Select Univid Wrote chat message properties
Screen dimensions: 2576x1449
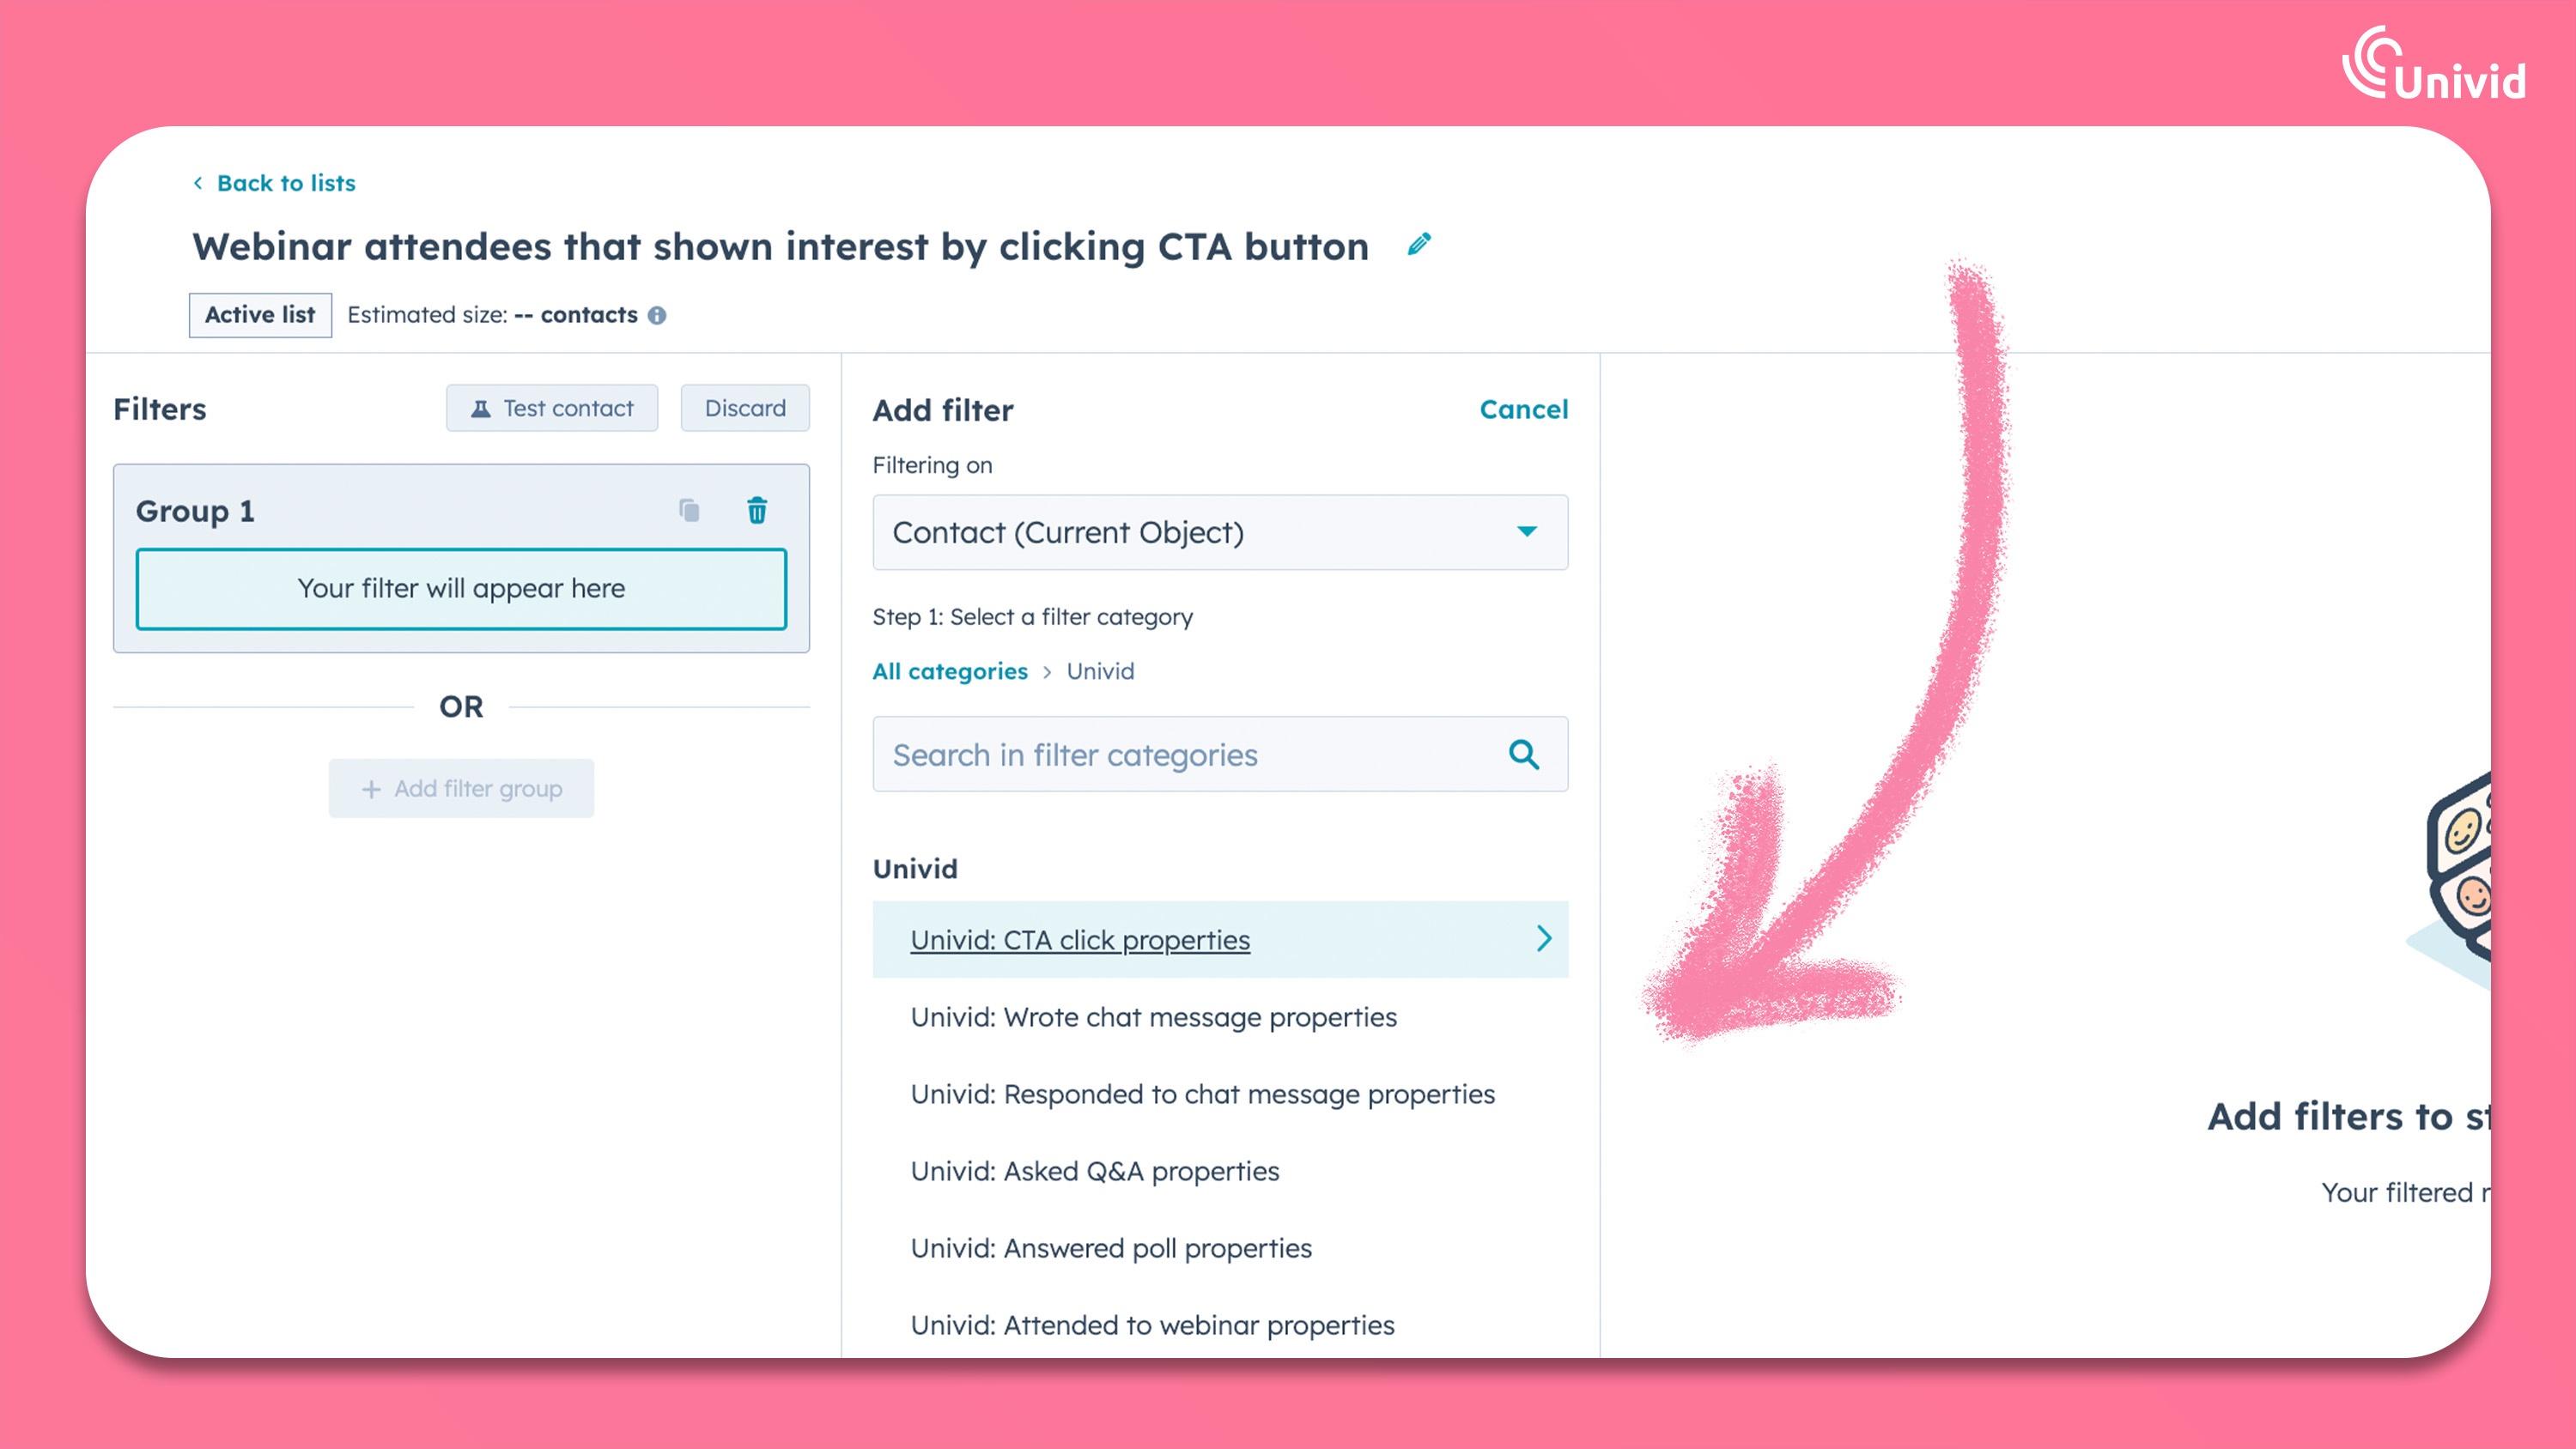pyautogui.click(x=1153, y=1016)
